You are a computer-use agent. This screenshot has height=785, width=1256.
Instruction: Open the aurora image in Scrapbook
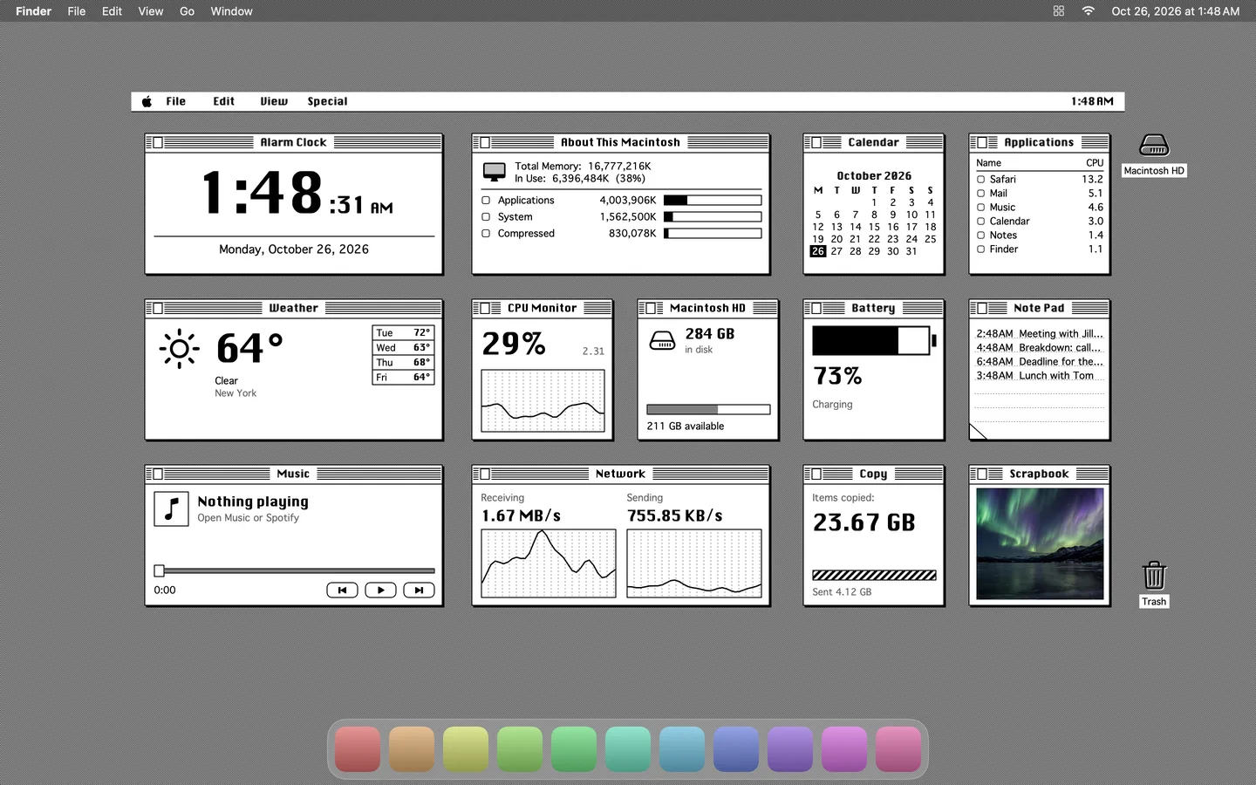click(1040, 543)
